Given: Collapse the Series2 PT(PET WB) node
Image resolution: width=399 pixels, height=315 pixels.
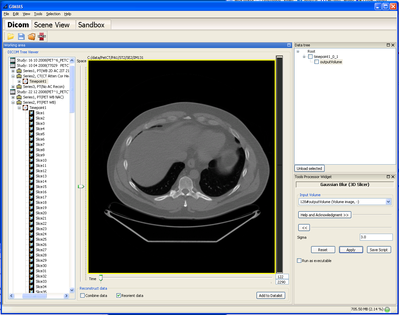Looking at the screenshot, I should [x=13, y=102].
